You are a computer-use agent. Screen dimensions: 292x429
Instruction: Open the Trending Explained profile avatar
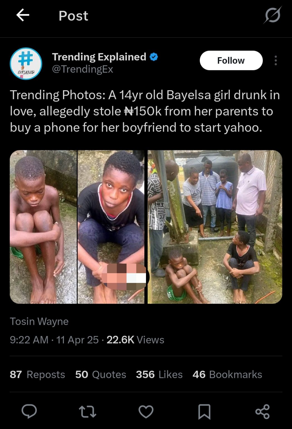[26, 63]
